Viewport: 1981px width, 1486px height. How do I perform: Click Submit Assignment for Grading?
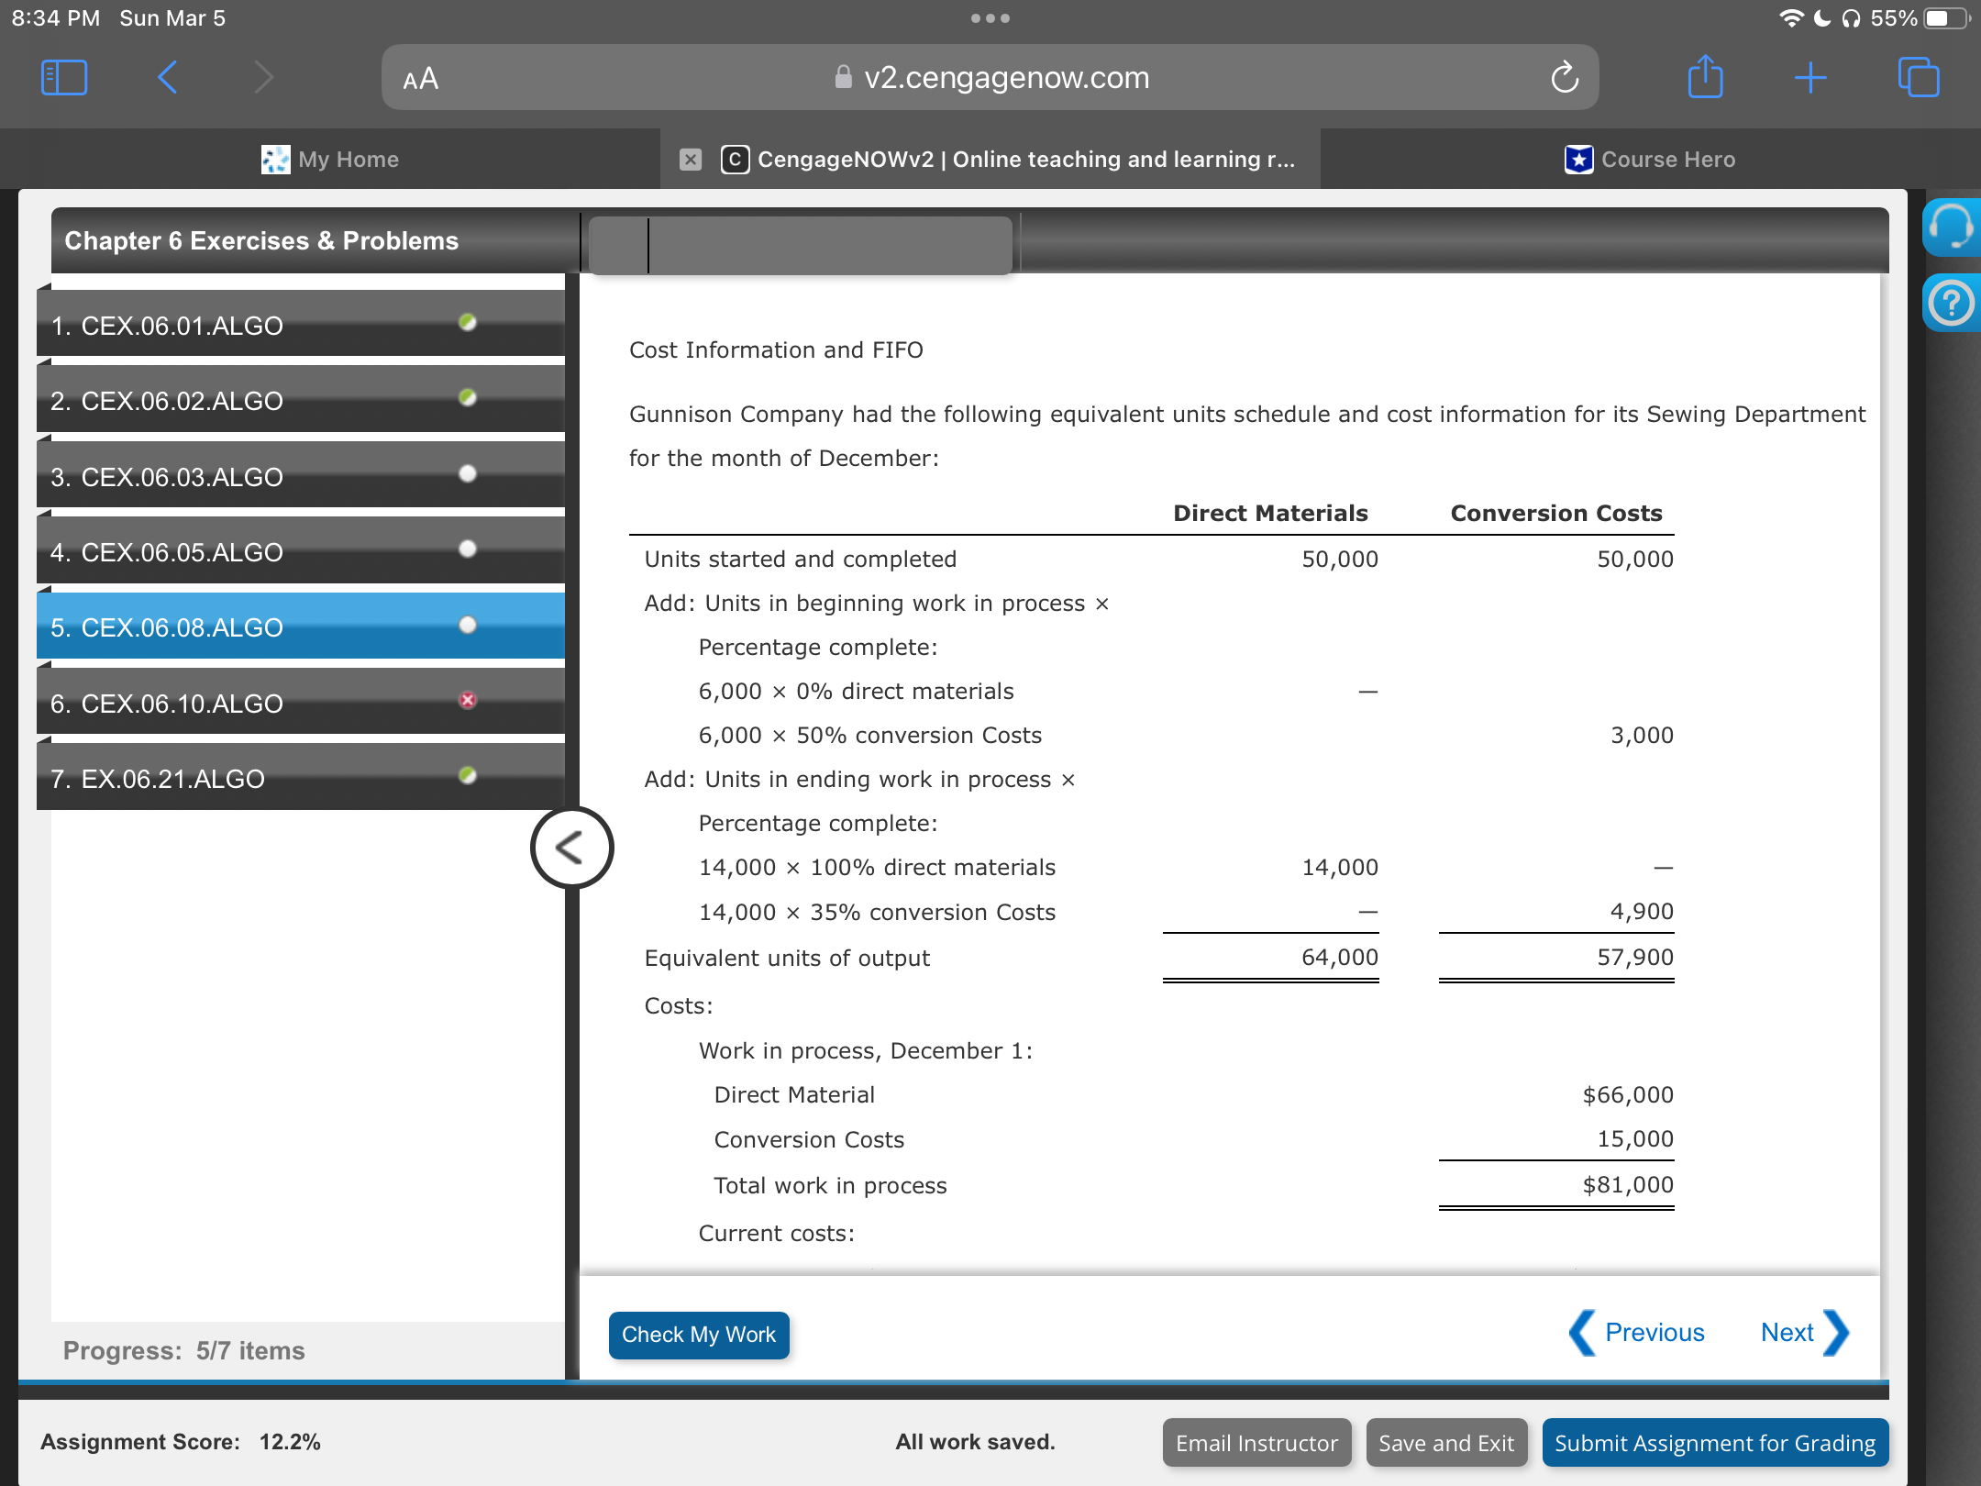[x=1714, y=1443]
